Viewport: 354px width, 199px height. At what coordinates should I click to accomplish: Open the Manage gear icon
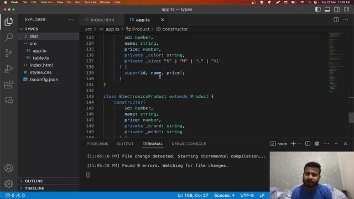9,184
